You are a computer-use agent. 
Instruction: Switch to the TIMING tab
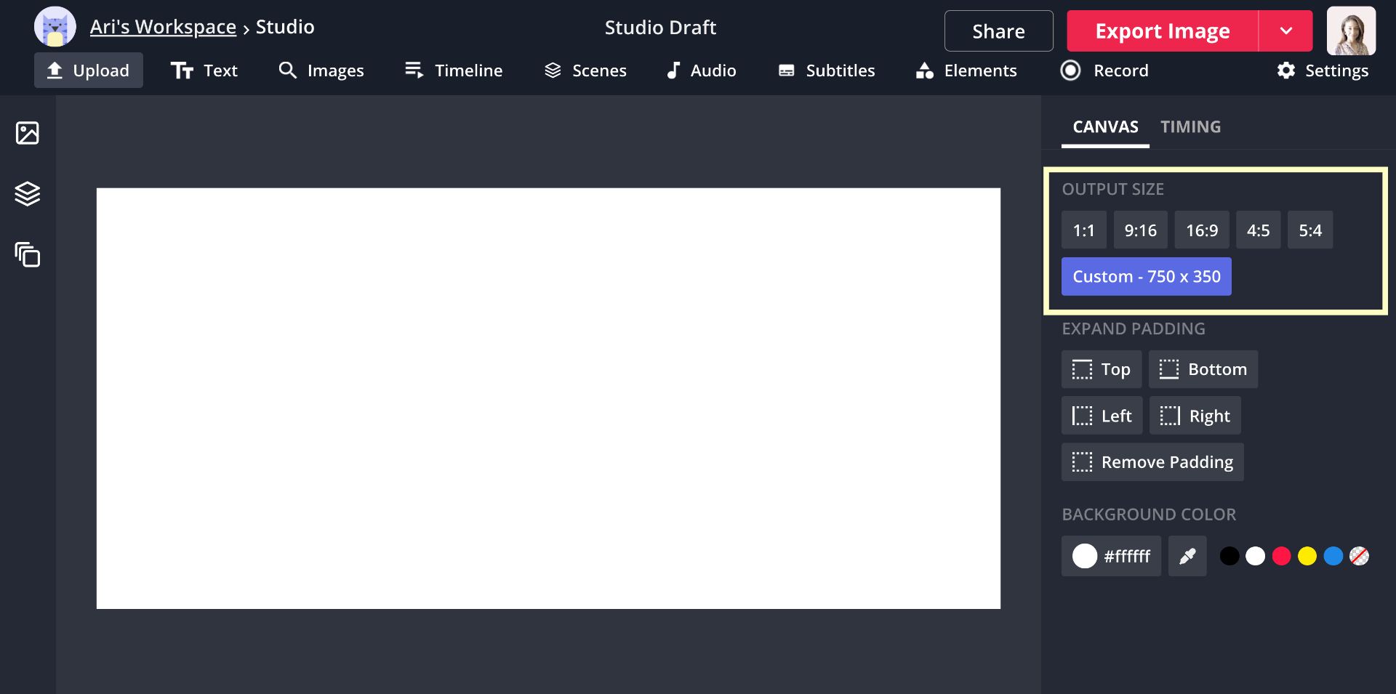1190,127
